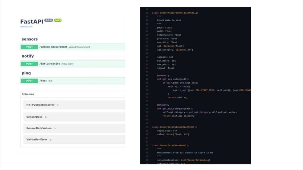This screenshot has height=170, width=303.
Task: Collapse the Schemas section header
Action: point(73,94)
